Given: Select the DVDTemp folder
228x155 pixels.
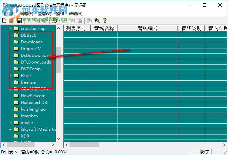Looking at the screenshot, I should click(x=31, y=69).
